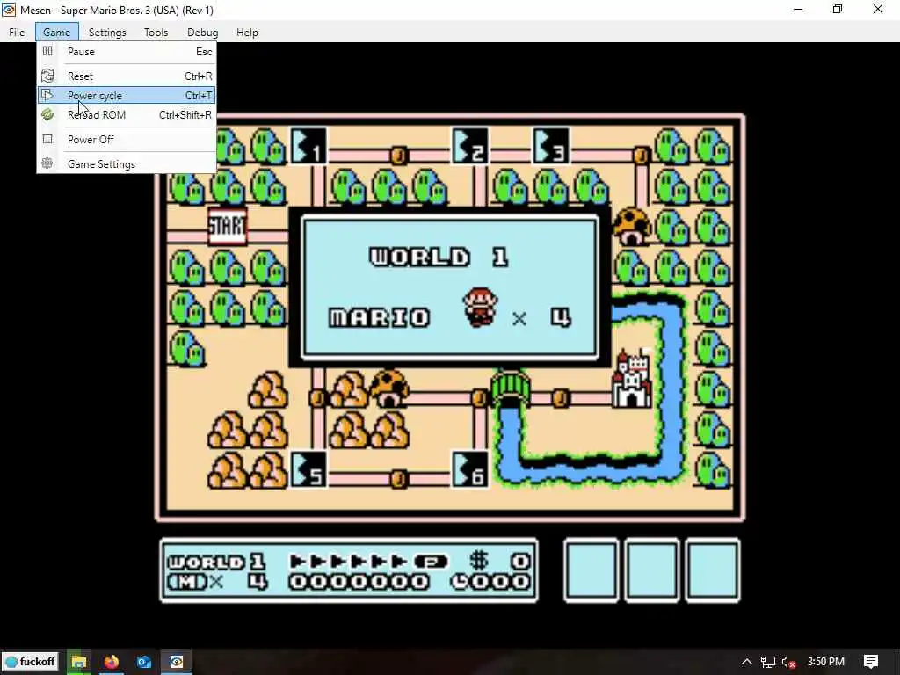Image resolution: width=900 pixels, height=675 pixels.
Task: Open the Tools menu
Action: pos(156,33)
